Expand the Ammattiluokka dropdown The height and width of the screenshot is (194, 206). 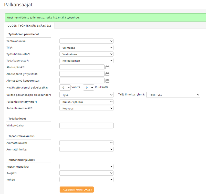coord(86,143)
